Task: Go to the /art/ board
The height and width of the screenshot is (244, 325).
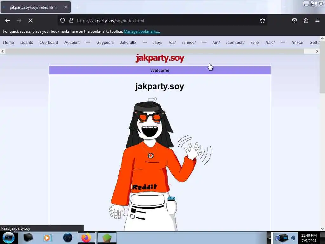Action: [x=216, y=43]
